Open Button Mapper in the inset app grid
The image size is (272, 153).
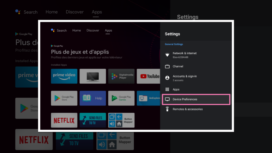[121, 120]
